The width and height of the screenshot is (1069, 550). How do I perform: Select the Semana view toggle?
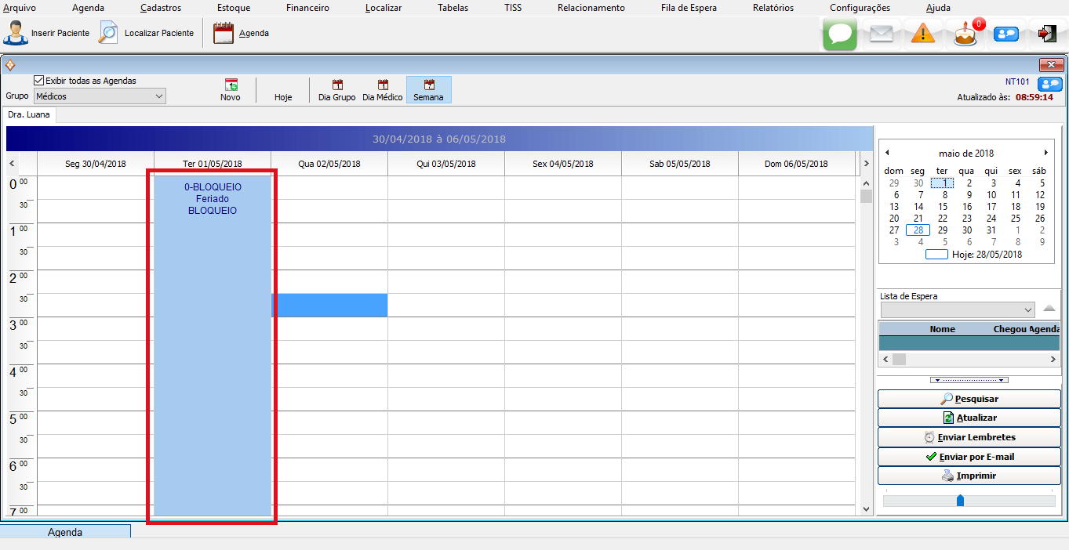[x=428, y=90]
